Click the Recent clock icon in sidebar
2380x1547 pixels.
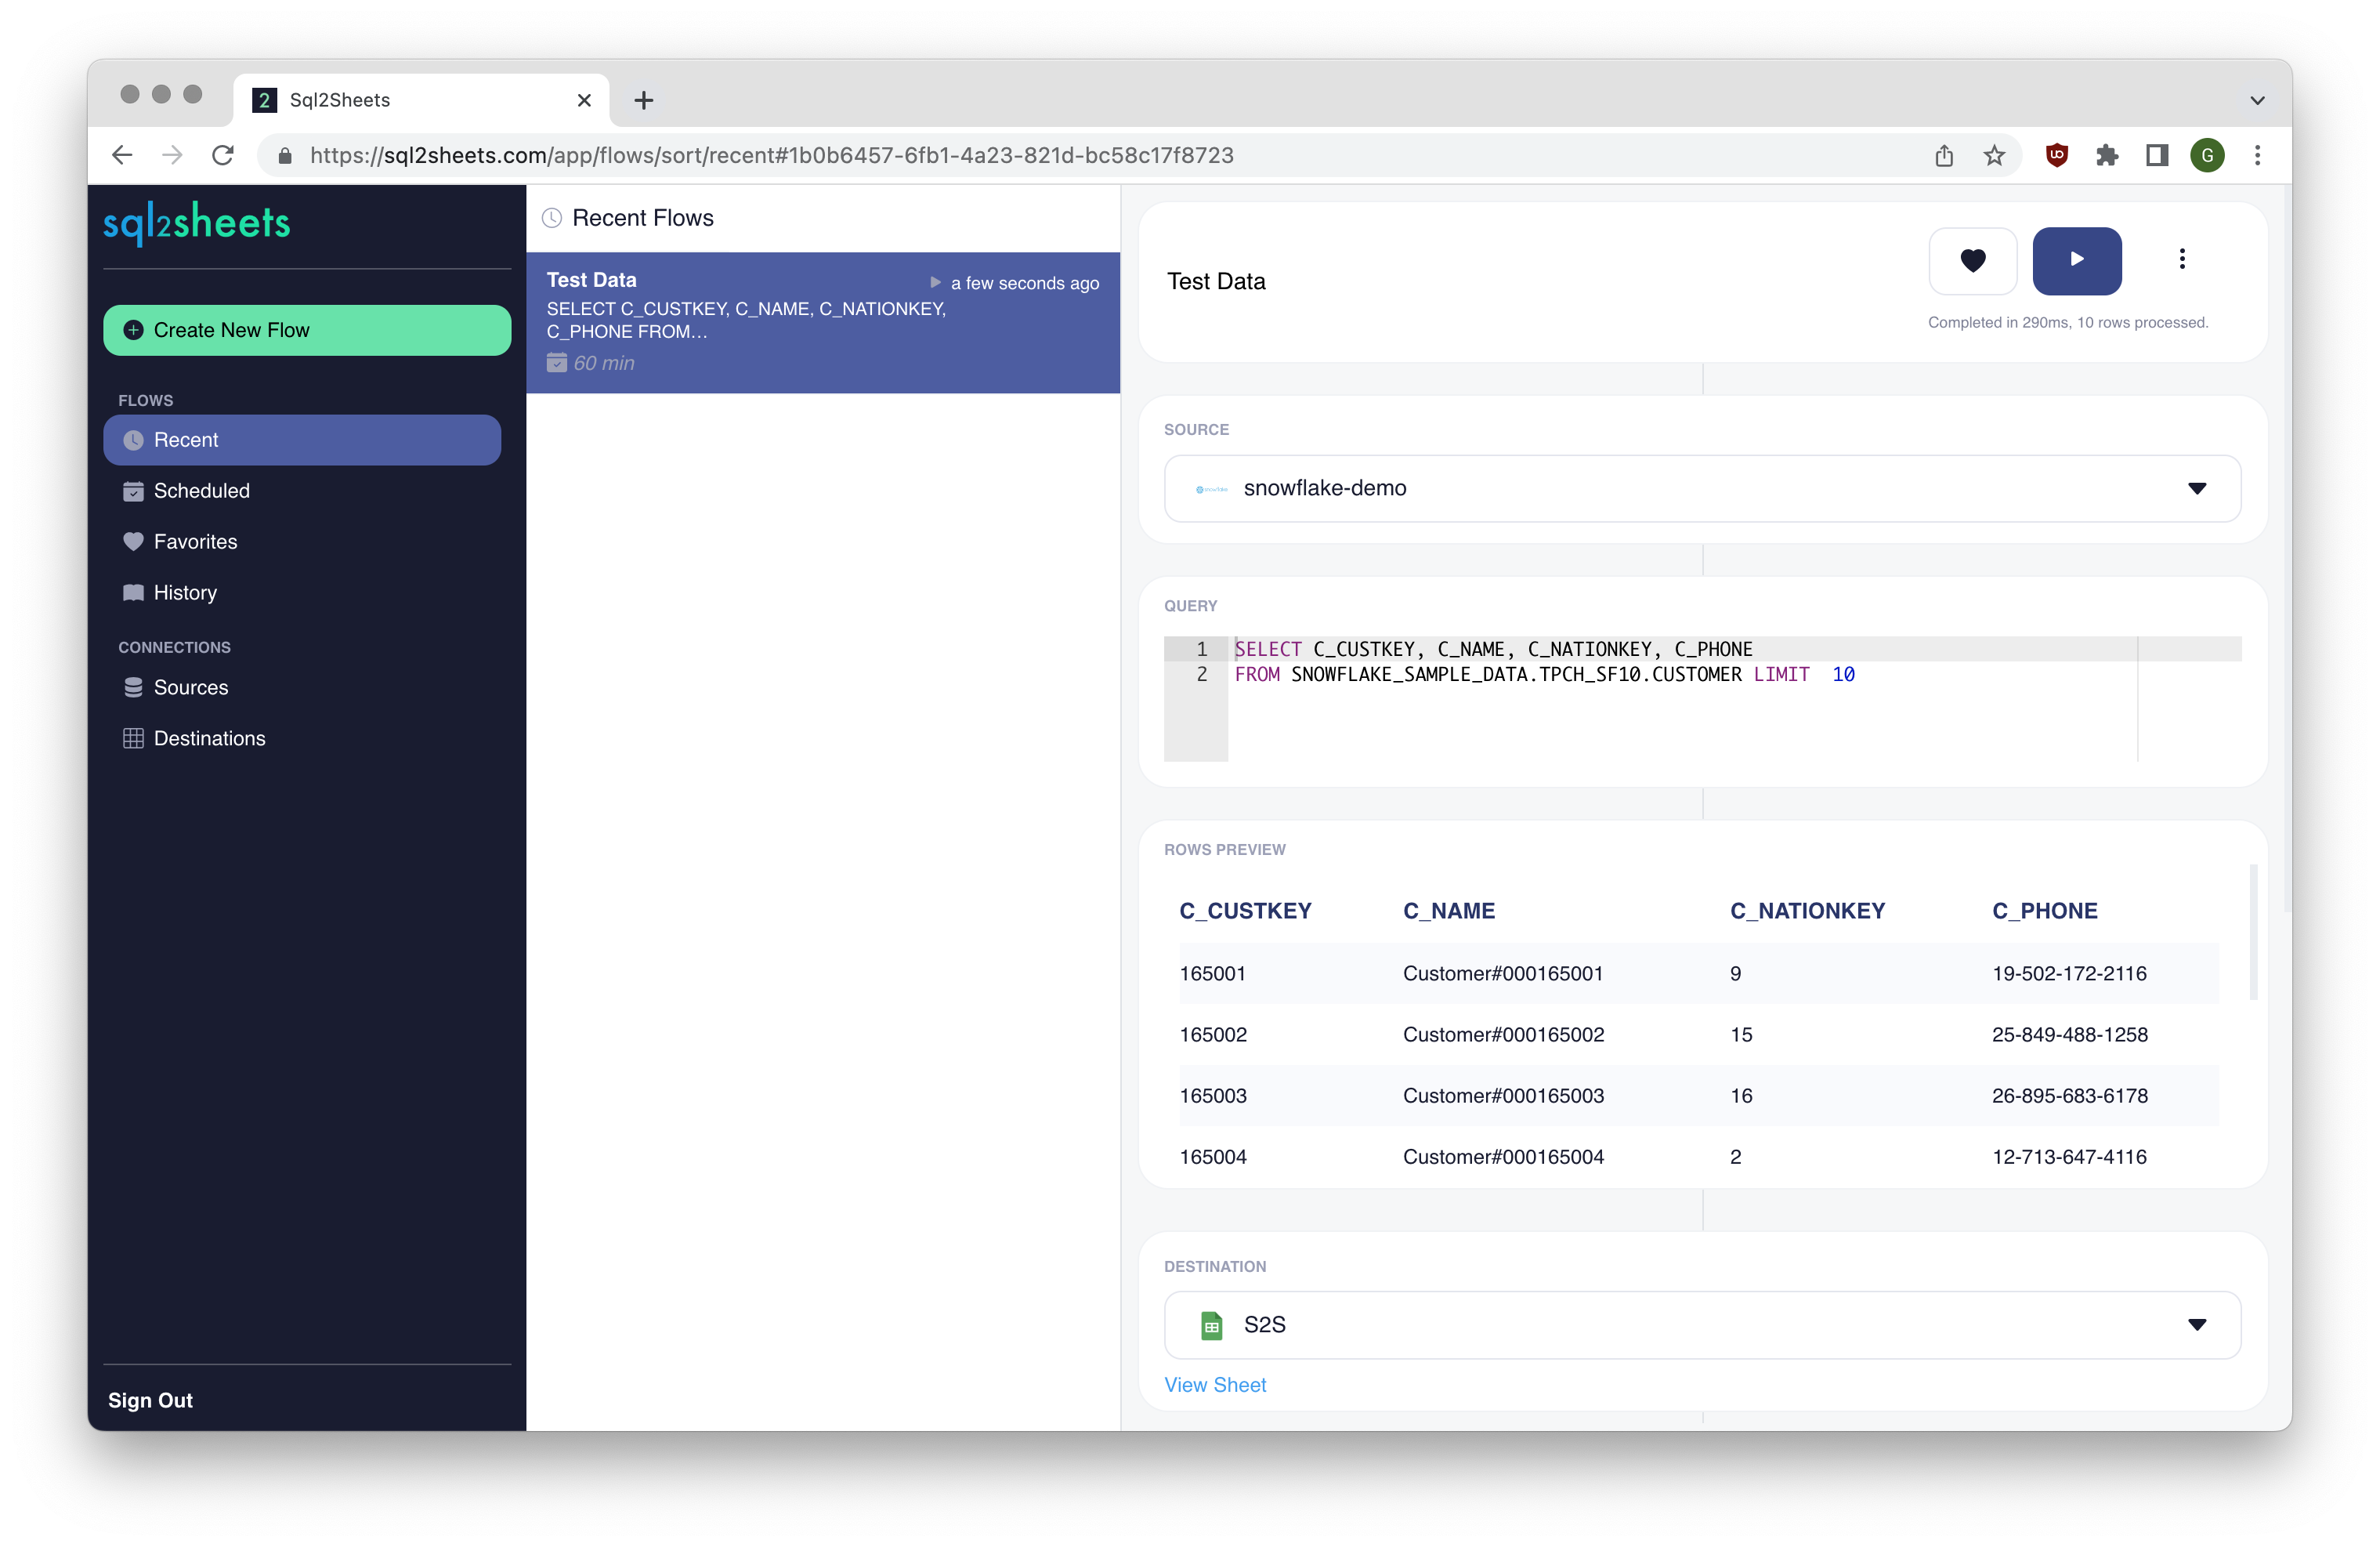coord(133,440)
